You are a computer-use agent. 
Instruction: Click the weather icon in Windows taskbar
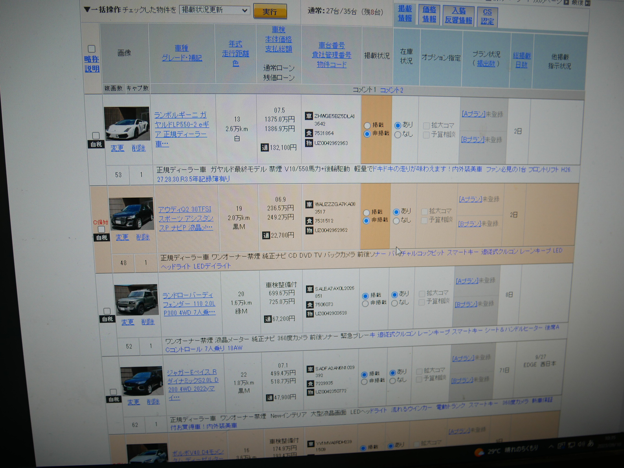coord(479,453)
